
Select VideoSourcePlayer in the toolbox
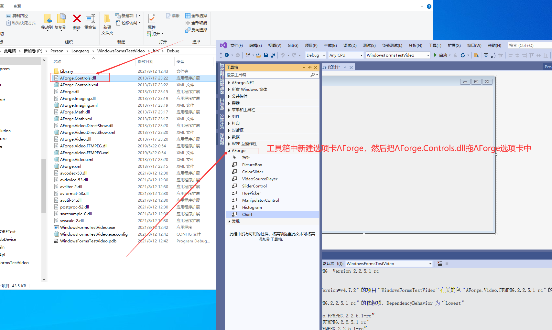272,179
